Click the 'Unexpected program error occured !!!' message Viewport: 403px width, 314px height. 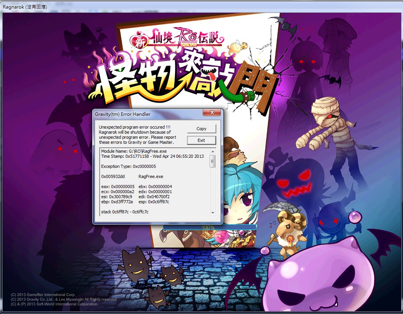coord(135,127)
